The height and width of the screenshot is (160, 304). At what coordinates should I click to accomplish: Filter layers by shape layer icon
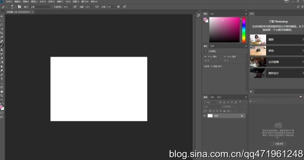[232, 102]
